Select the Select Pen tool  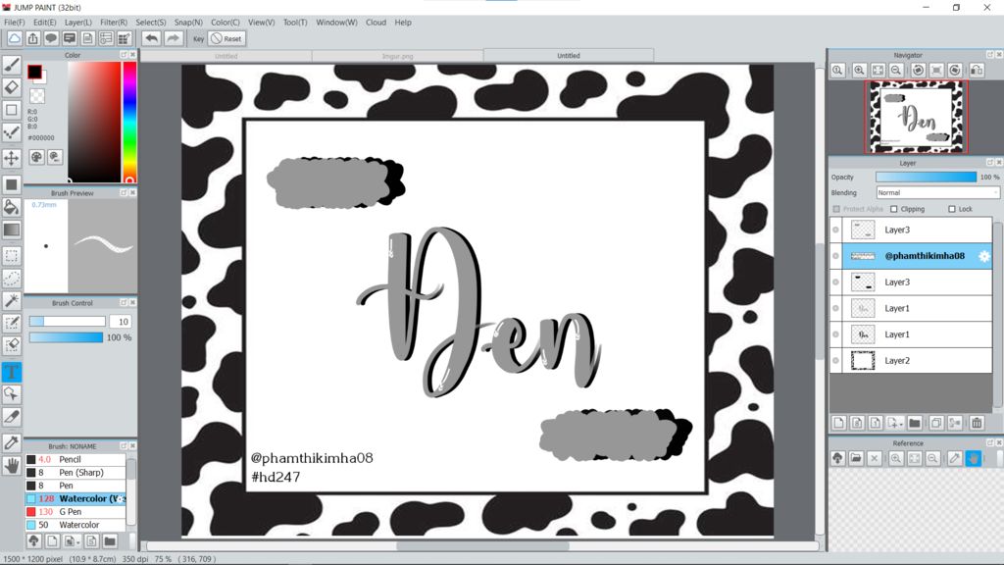(12, 323)
